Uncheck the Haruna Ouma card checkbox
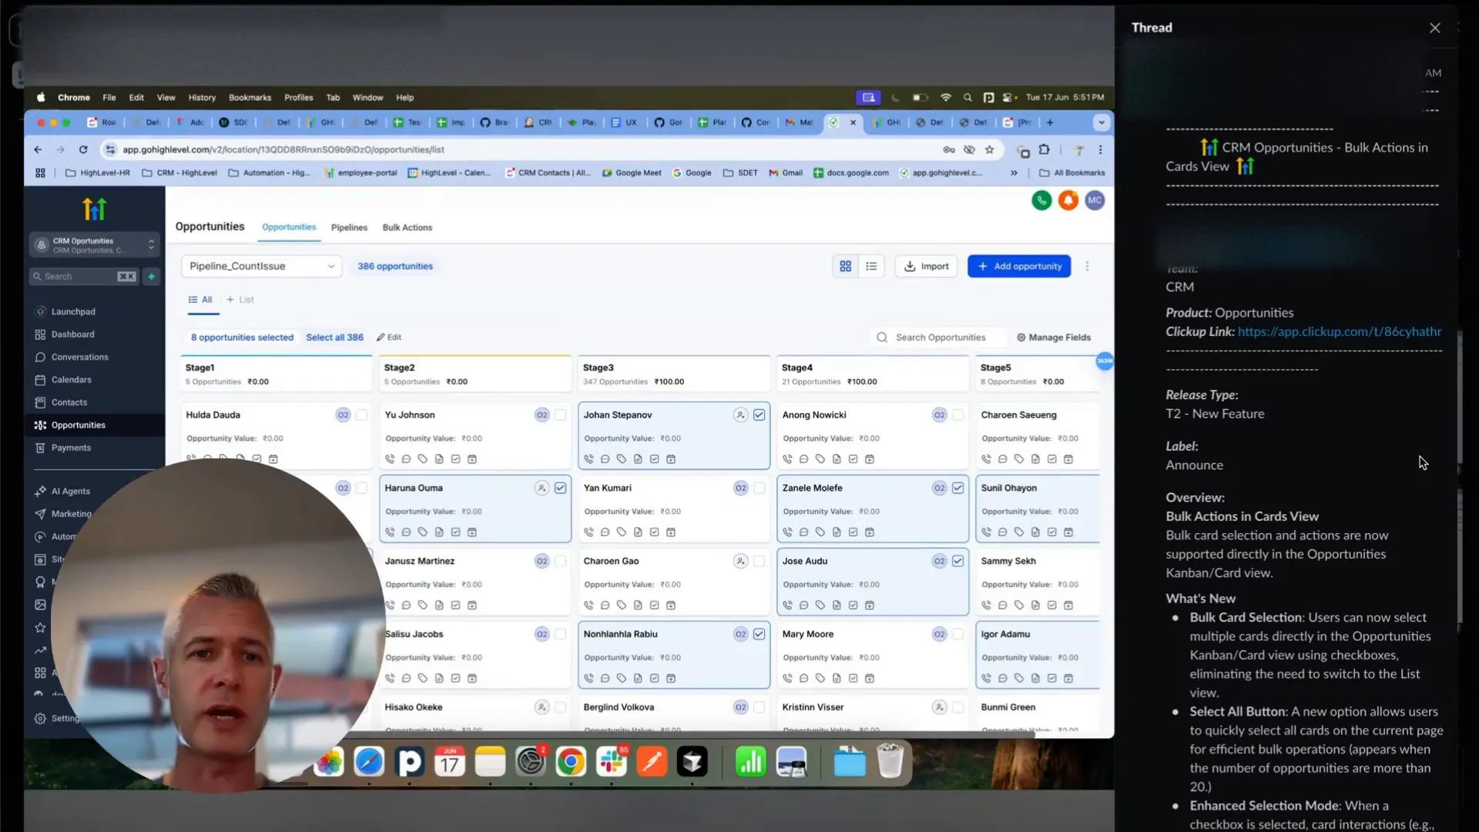The height and width of the screenshot is (832, 1479). [x=560, y=488]
